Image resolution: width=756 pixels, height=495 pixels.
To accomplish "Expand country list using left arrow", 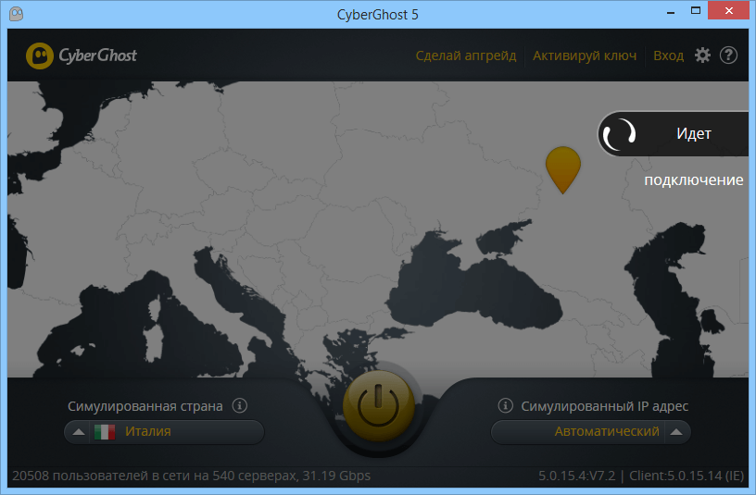I will click(x=78, y=432).
